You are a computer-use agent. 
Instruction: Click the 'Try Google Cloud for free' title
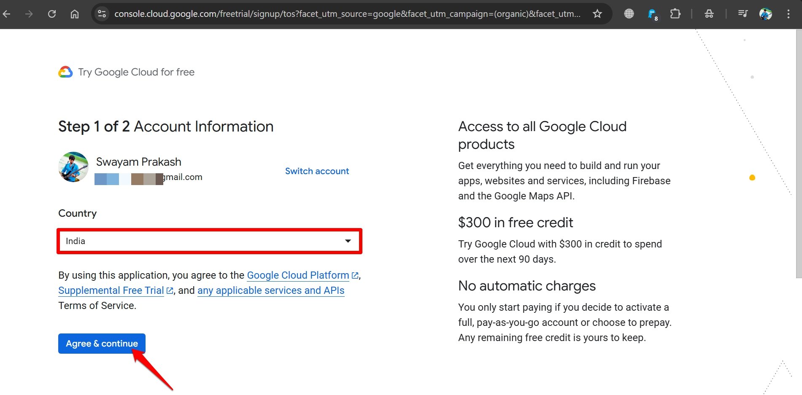[x=136, y=72]
